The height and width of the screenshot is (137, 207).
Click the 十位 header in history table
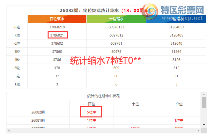coord(135,104)
